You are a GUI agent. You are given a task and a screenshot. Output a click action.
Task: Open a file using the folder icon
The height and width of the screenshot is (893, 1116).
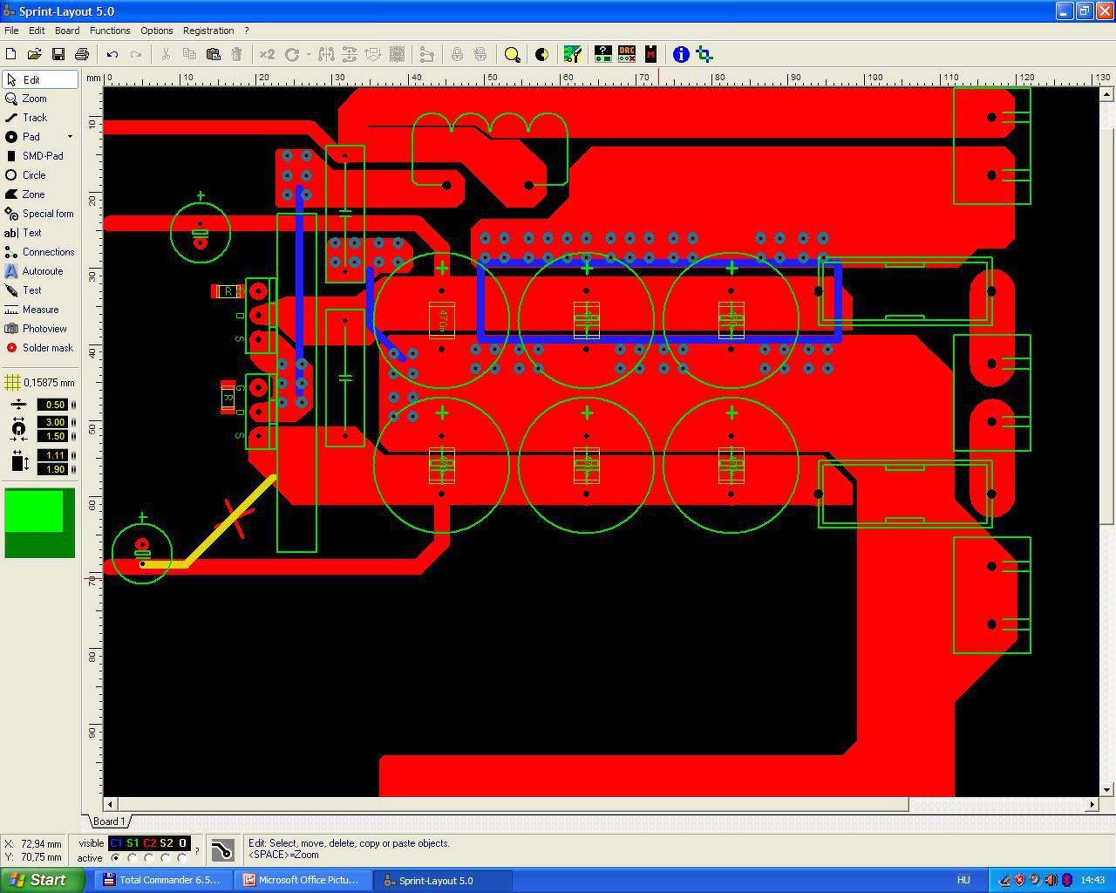[35, 54]
